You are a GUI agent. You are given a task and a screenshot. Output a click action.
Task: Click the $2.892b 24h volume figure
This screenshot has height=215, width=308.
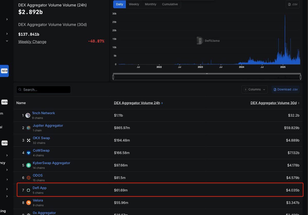[30, 12]
